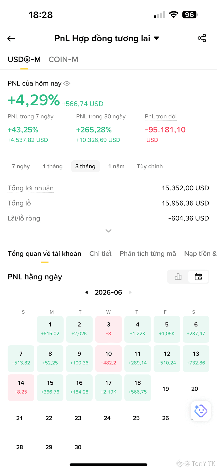Open the Chi tiết tab
This screenshot has height=470, width=217.
pyautogui.click(x=100, y=253)
